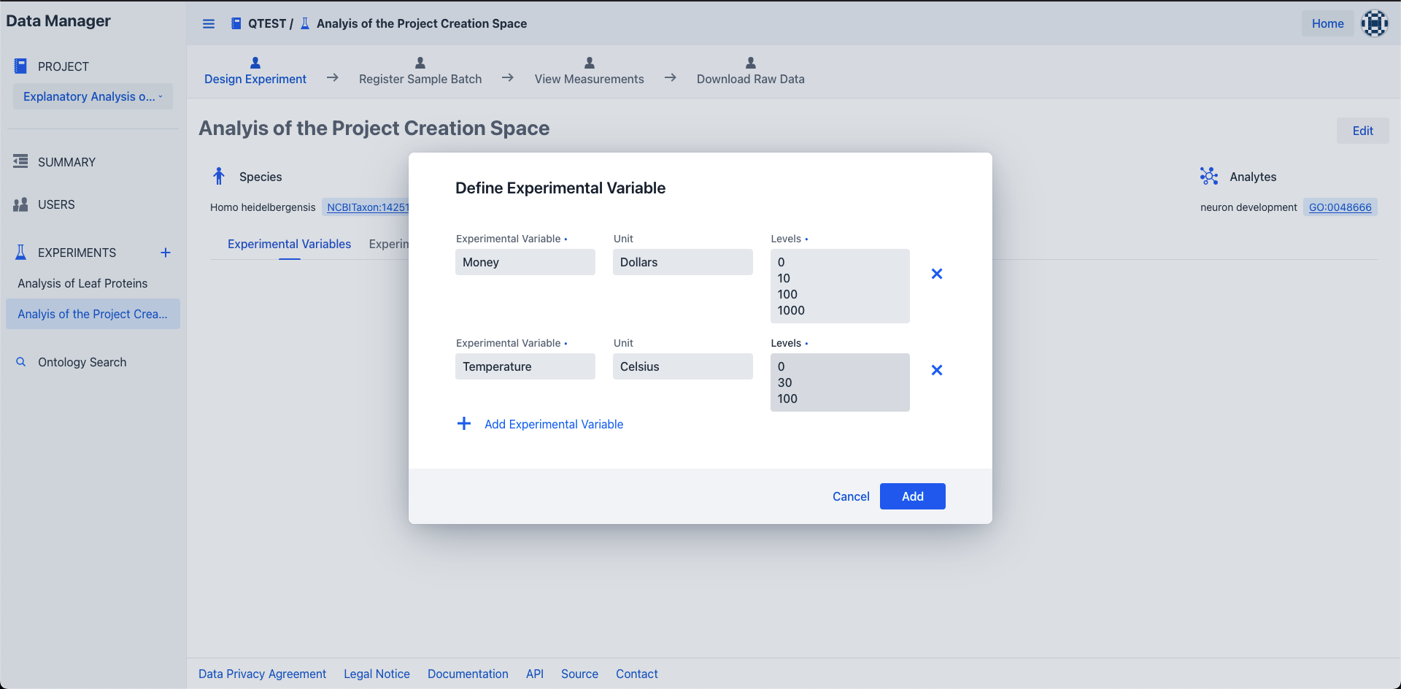Click the Money experimental variable name field
The image size is (1401, 689).
point(525,262)
